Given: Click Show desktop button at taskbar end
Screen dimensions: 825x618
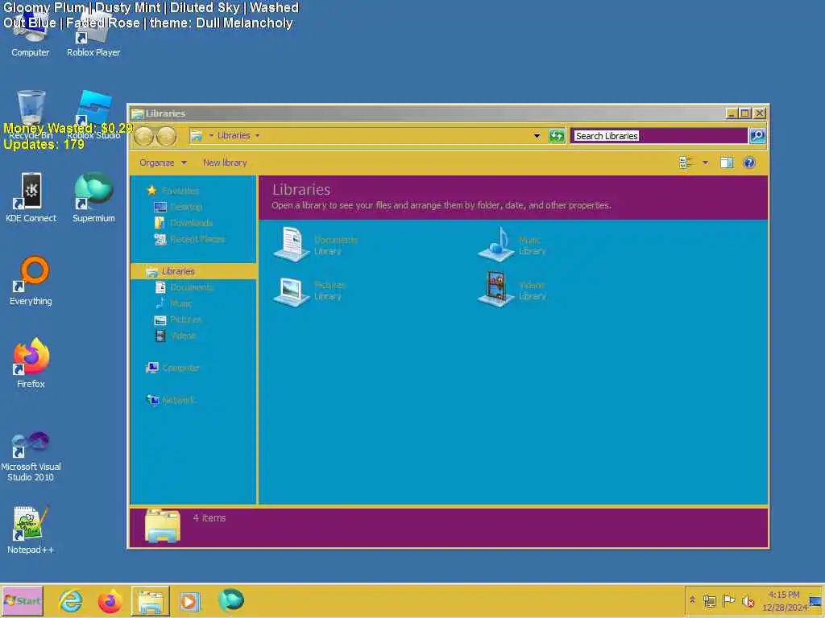Looking at the screenshot, I should click(x=817, y=600).
